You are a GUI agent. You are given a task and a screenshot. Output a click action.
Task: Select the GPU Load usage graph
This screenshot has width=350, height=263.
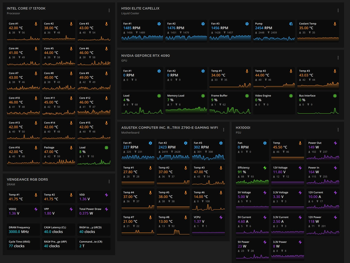point(142,110)
